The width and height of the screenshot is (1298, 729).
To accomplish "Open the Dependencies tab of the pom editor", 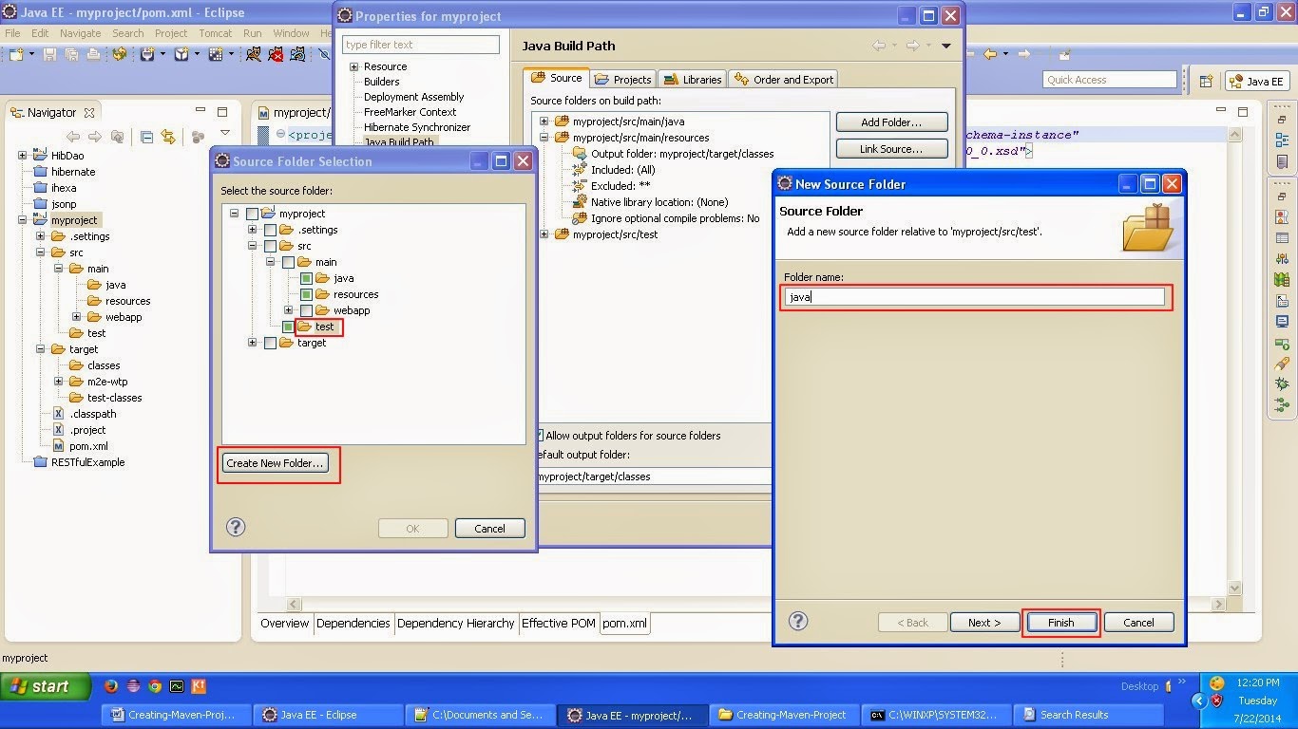I will pyautogui.click(x=353, y=623).
